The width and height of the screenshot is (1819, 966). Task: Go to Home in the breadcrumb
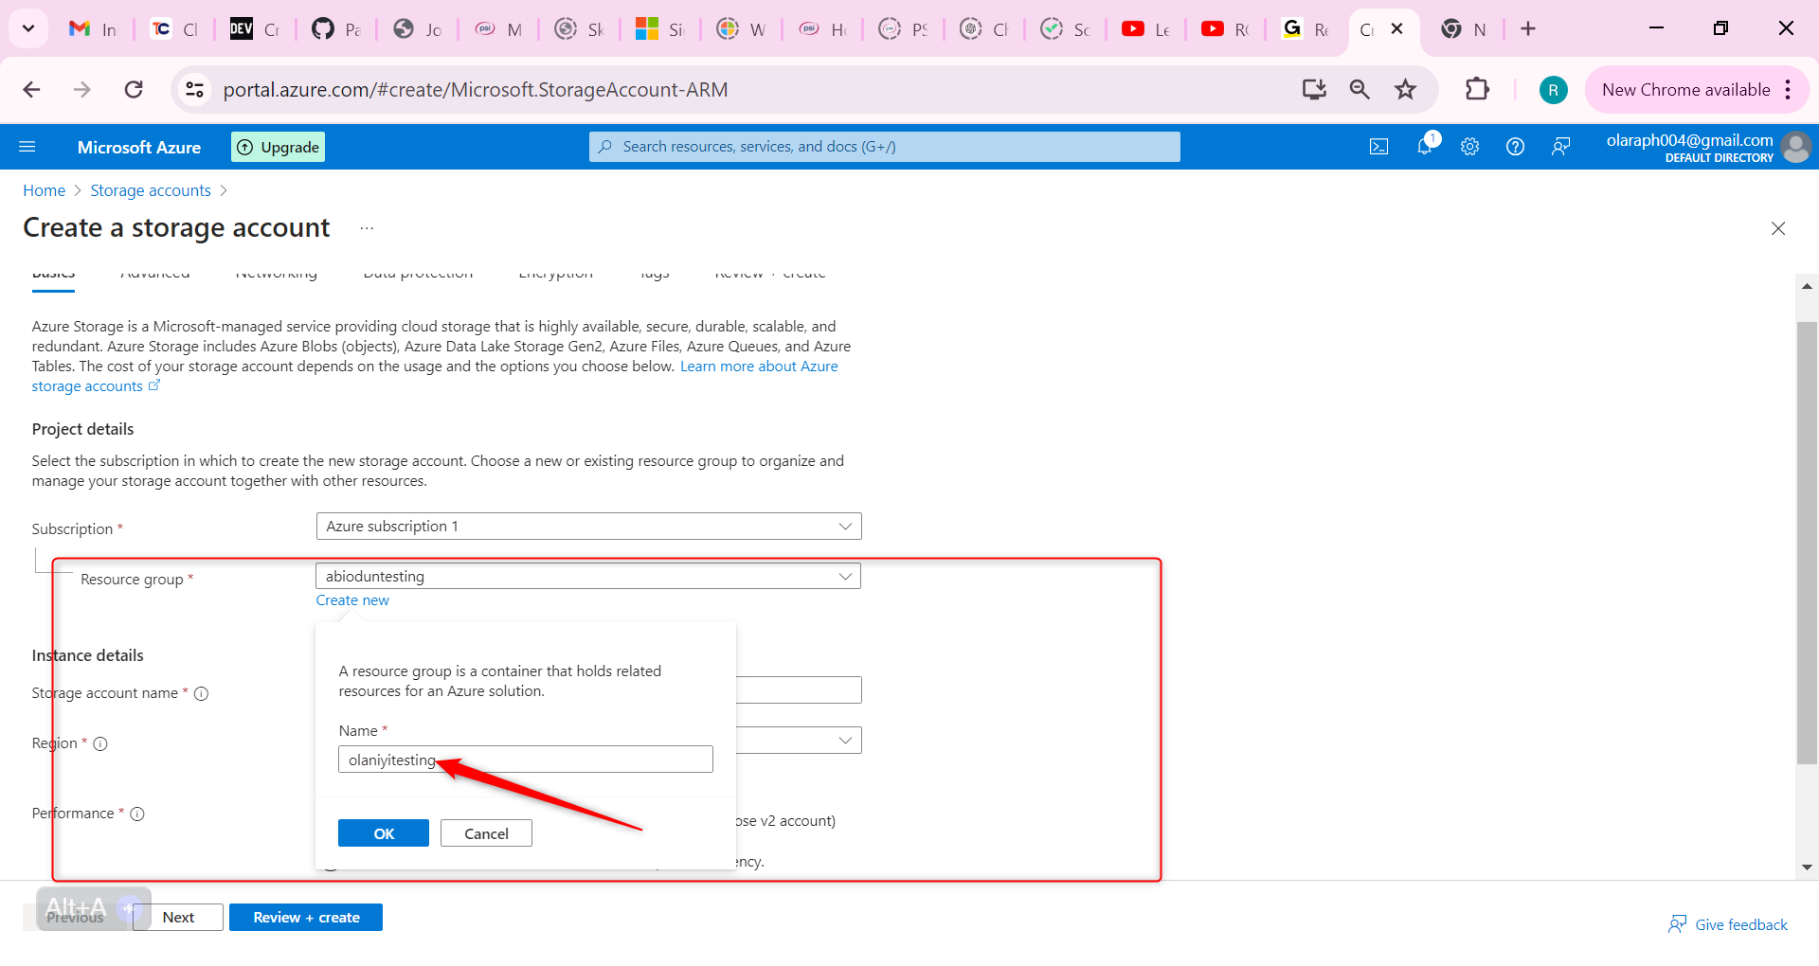coord(44,190)
